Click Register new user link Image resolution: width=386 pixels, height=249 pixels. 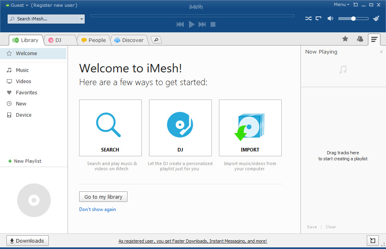pos(54,5)
